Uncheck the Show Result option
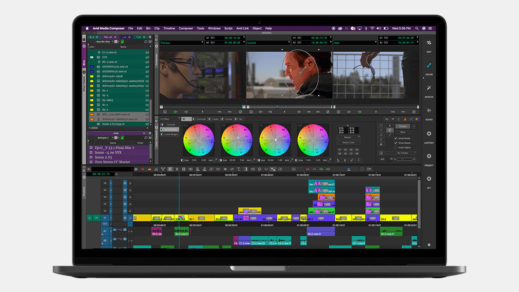The image size is (519, 292). (396, 143)
